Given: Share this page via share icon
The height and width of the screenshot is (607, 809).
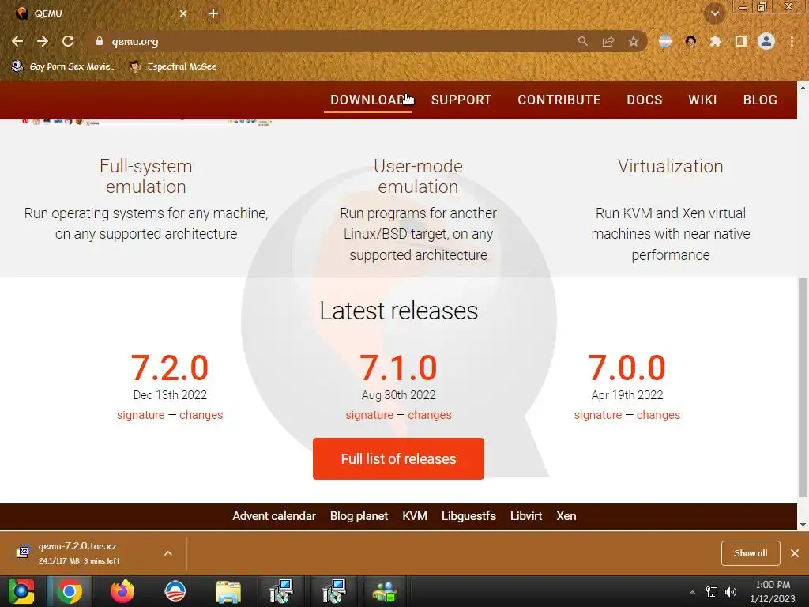Looking at the screenshot, I should coord(608,41).
